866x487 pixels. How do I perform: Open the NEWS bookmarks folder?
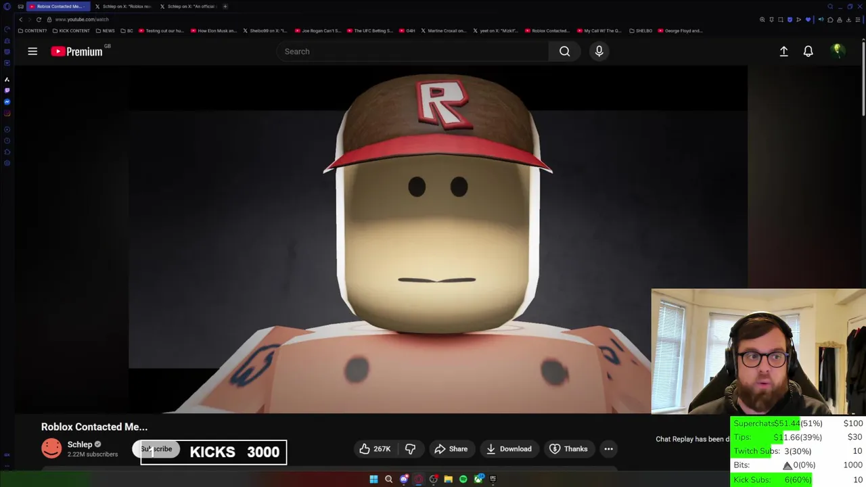pos(105,30)
